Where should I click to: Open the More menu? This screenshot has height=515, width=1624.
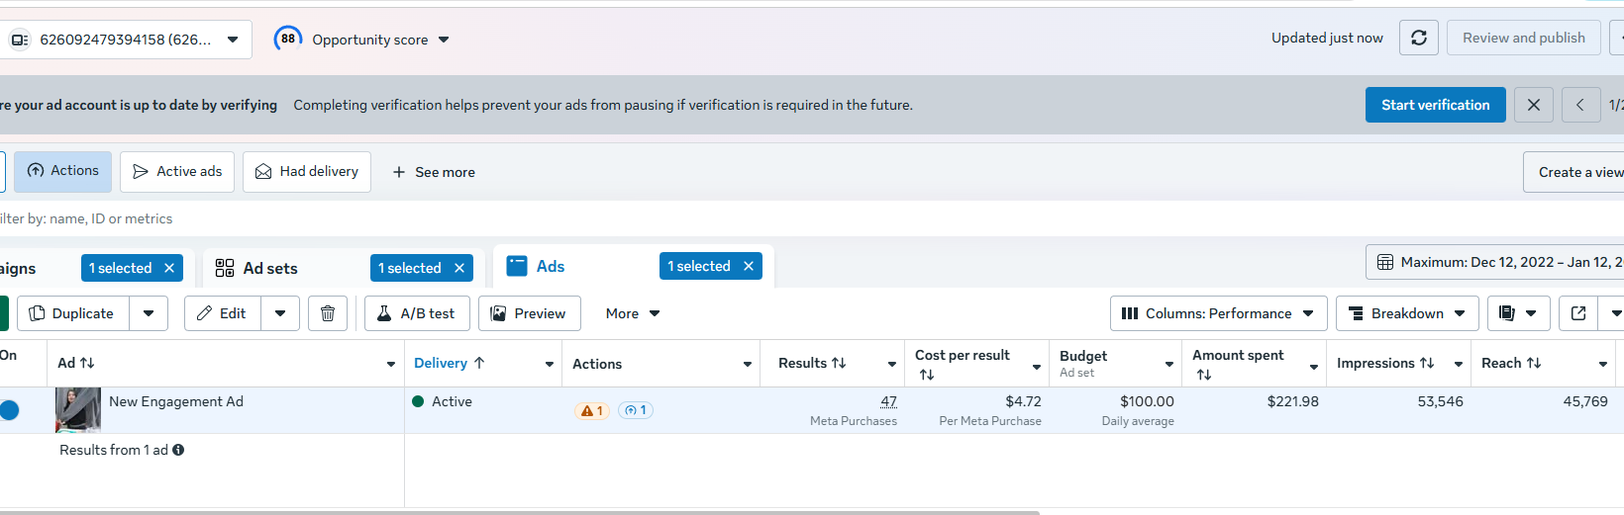633,313
